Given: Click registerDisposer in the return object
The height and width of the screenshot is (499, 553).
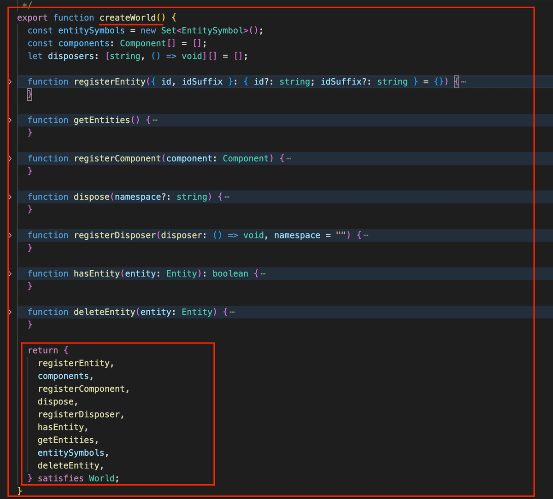Looking at the screenshot, I should 79,414.
